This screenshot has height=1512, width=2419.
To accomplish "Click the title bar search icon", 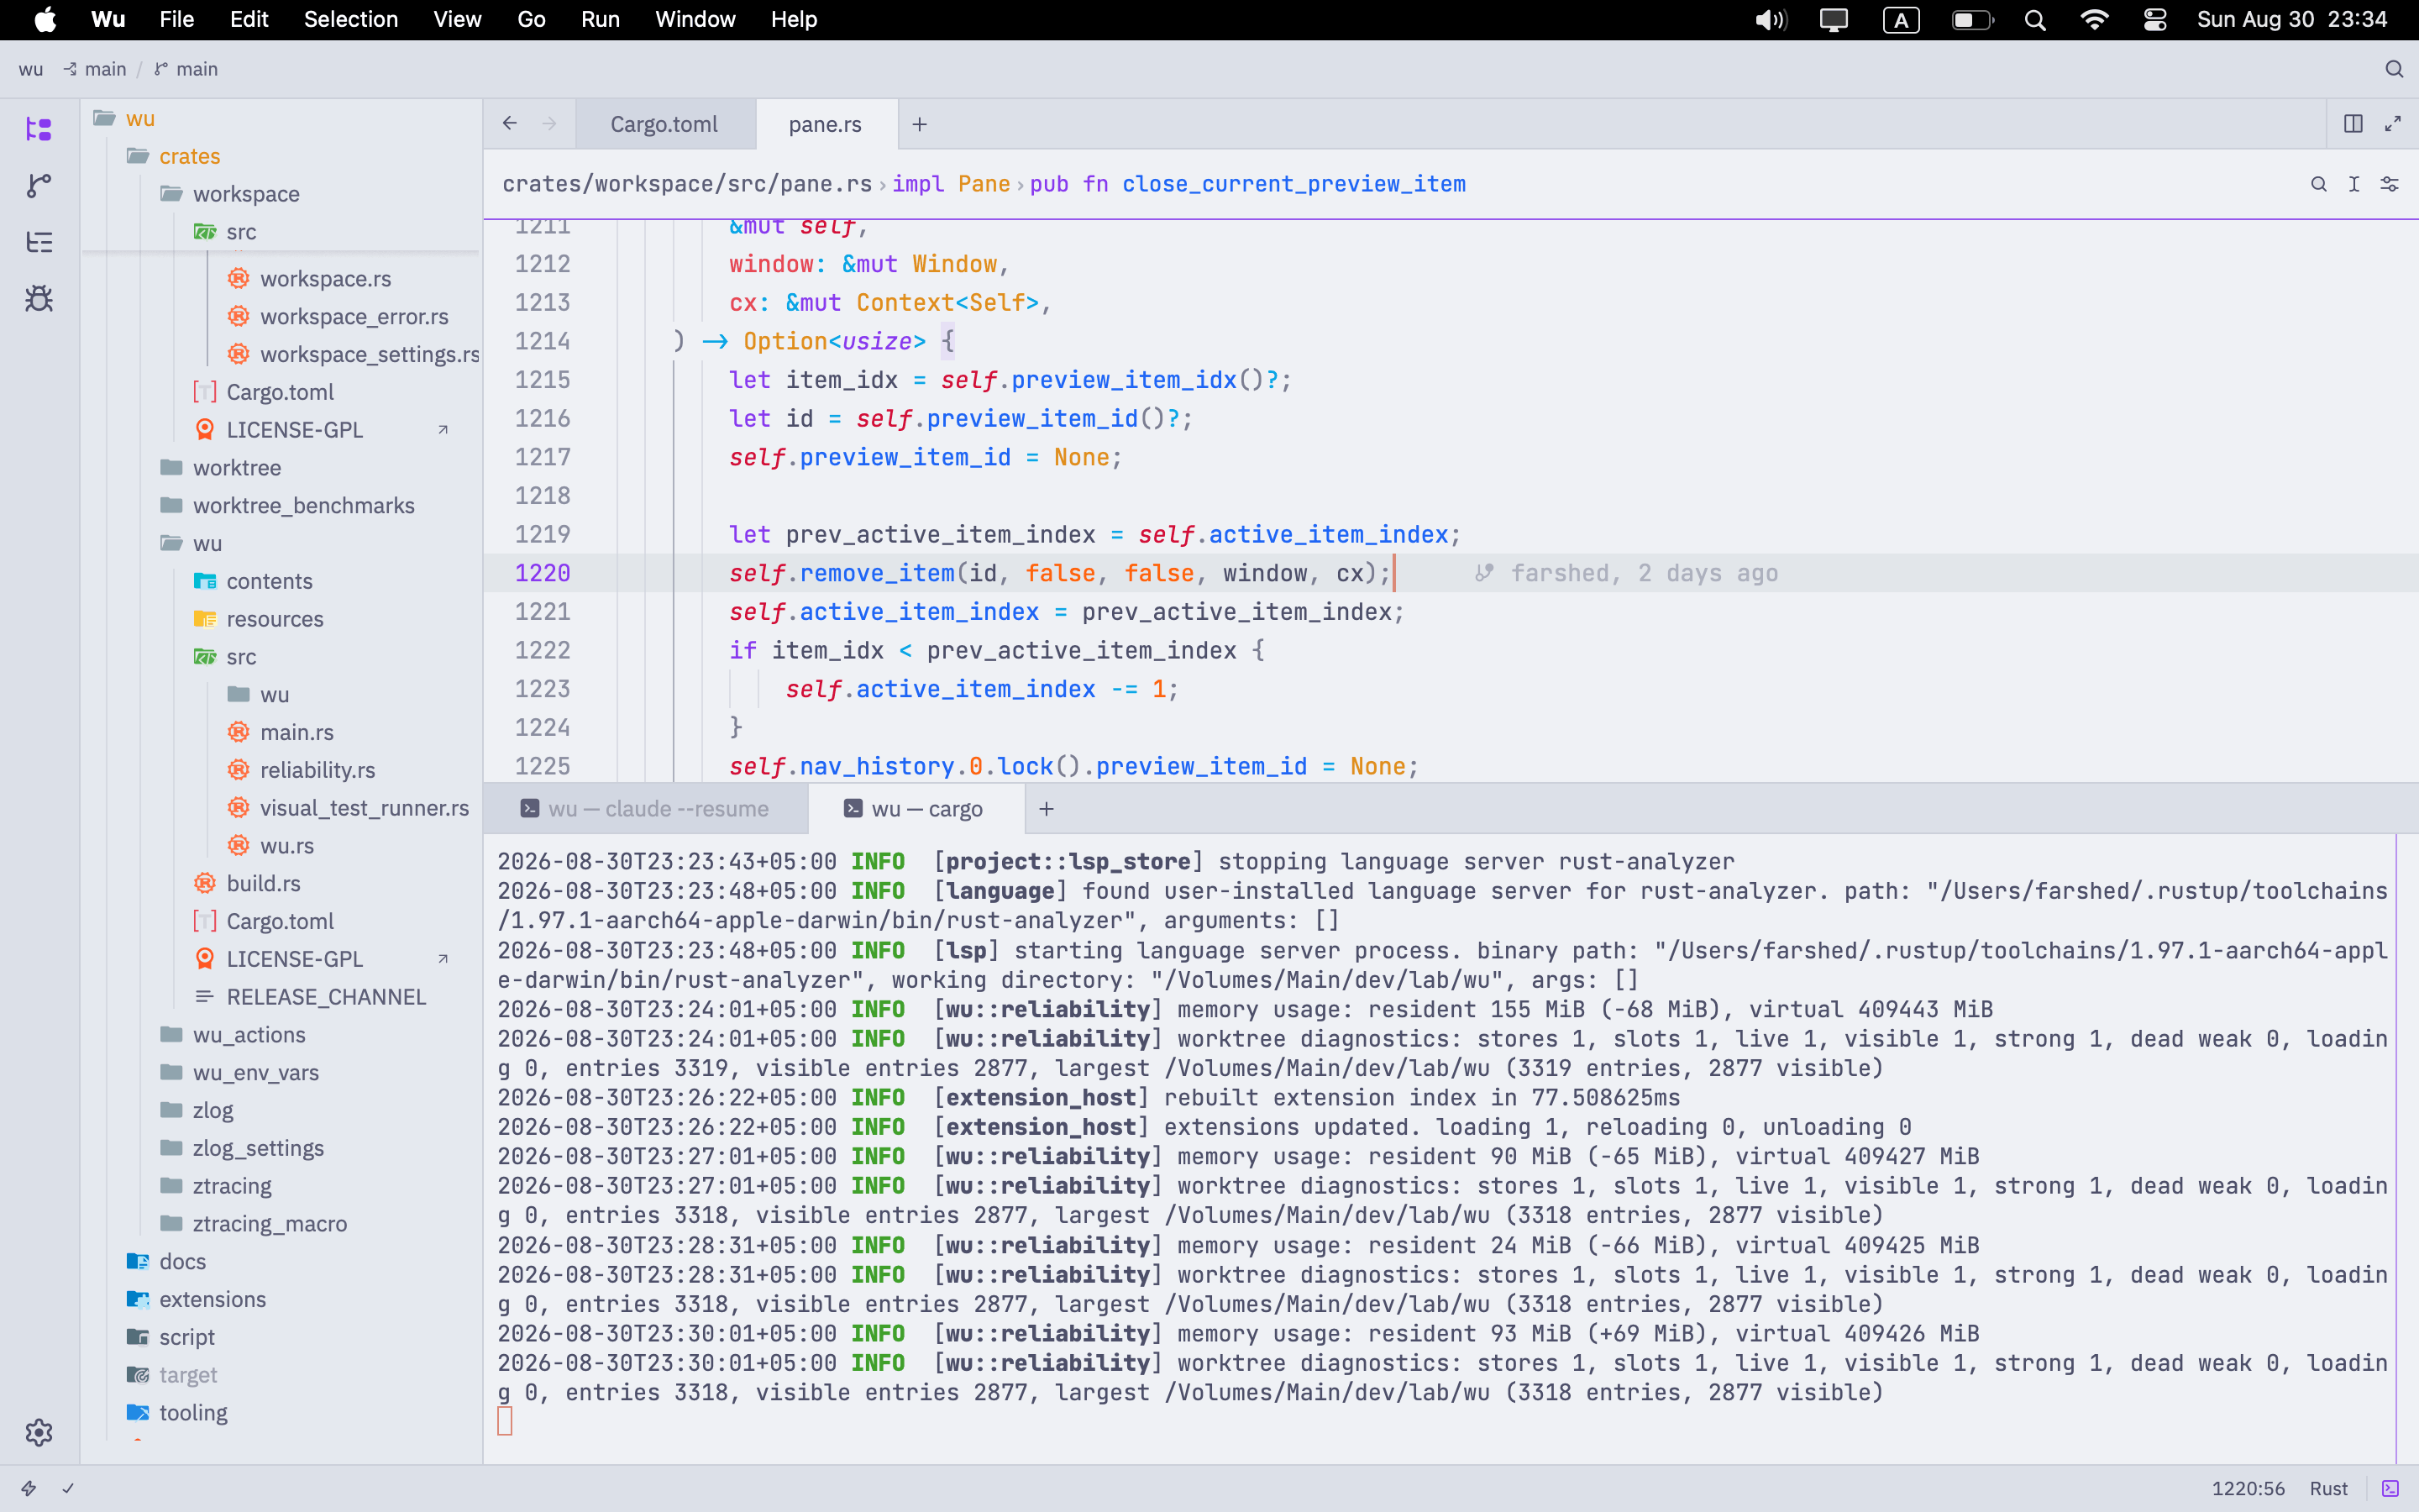I will [x=2394, y=69].
